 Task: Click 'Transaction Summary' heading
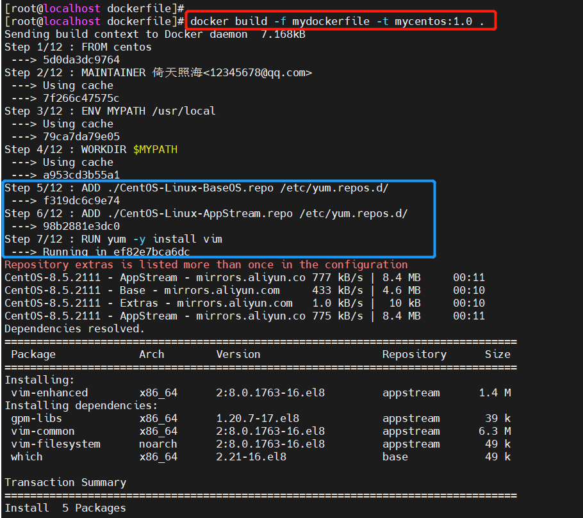pos(65,482)
